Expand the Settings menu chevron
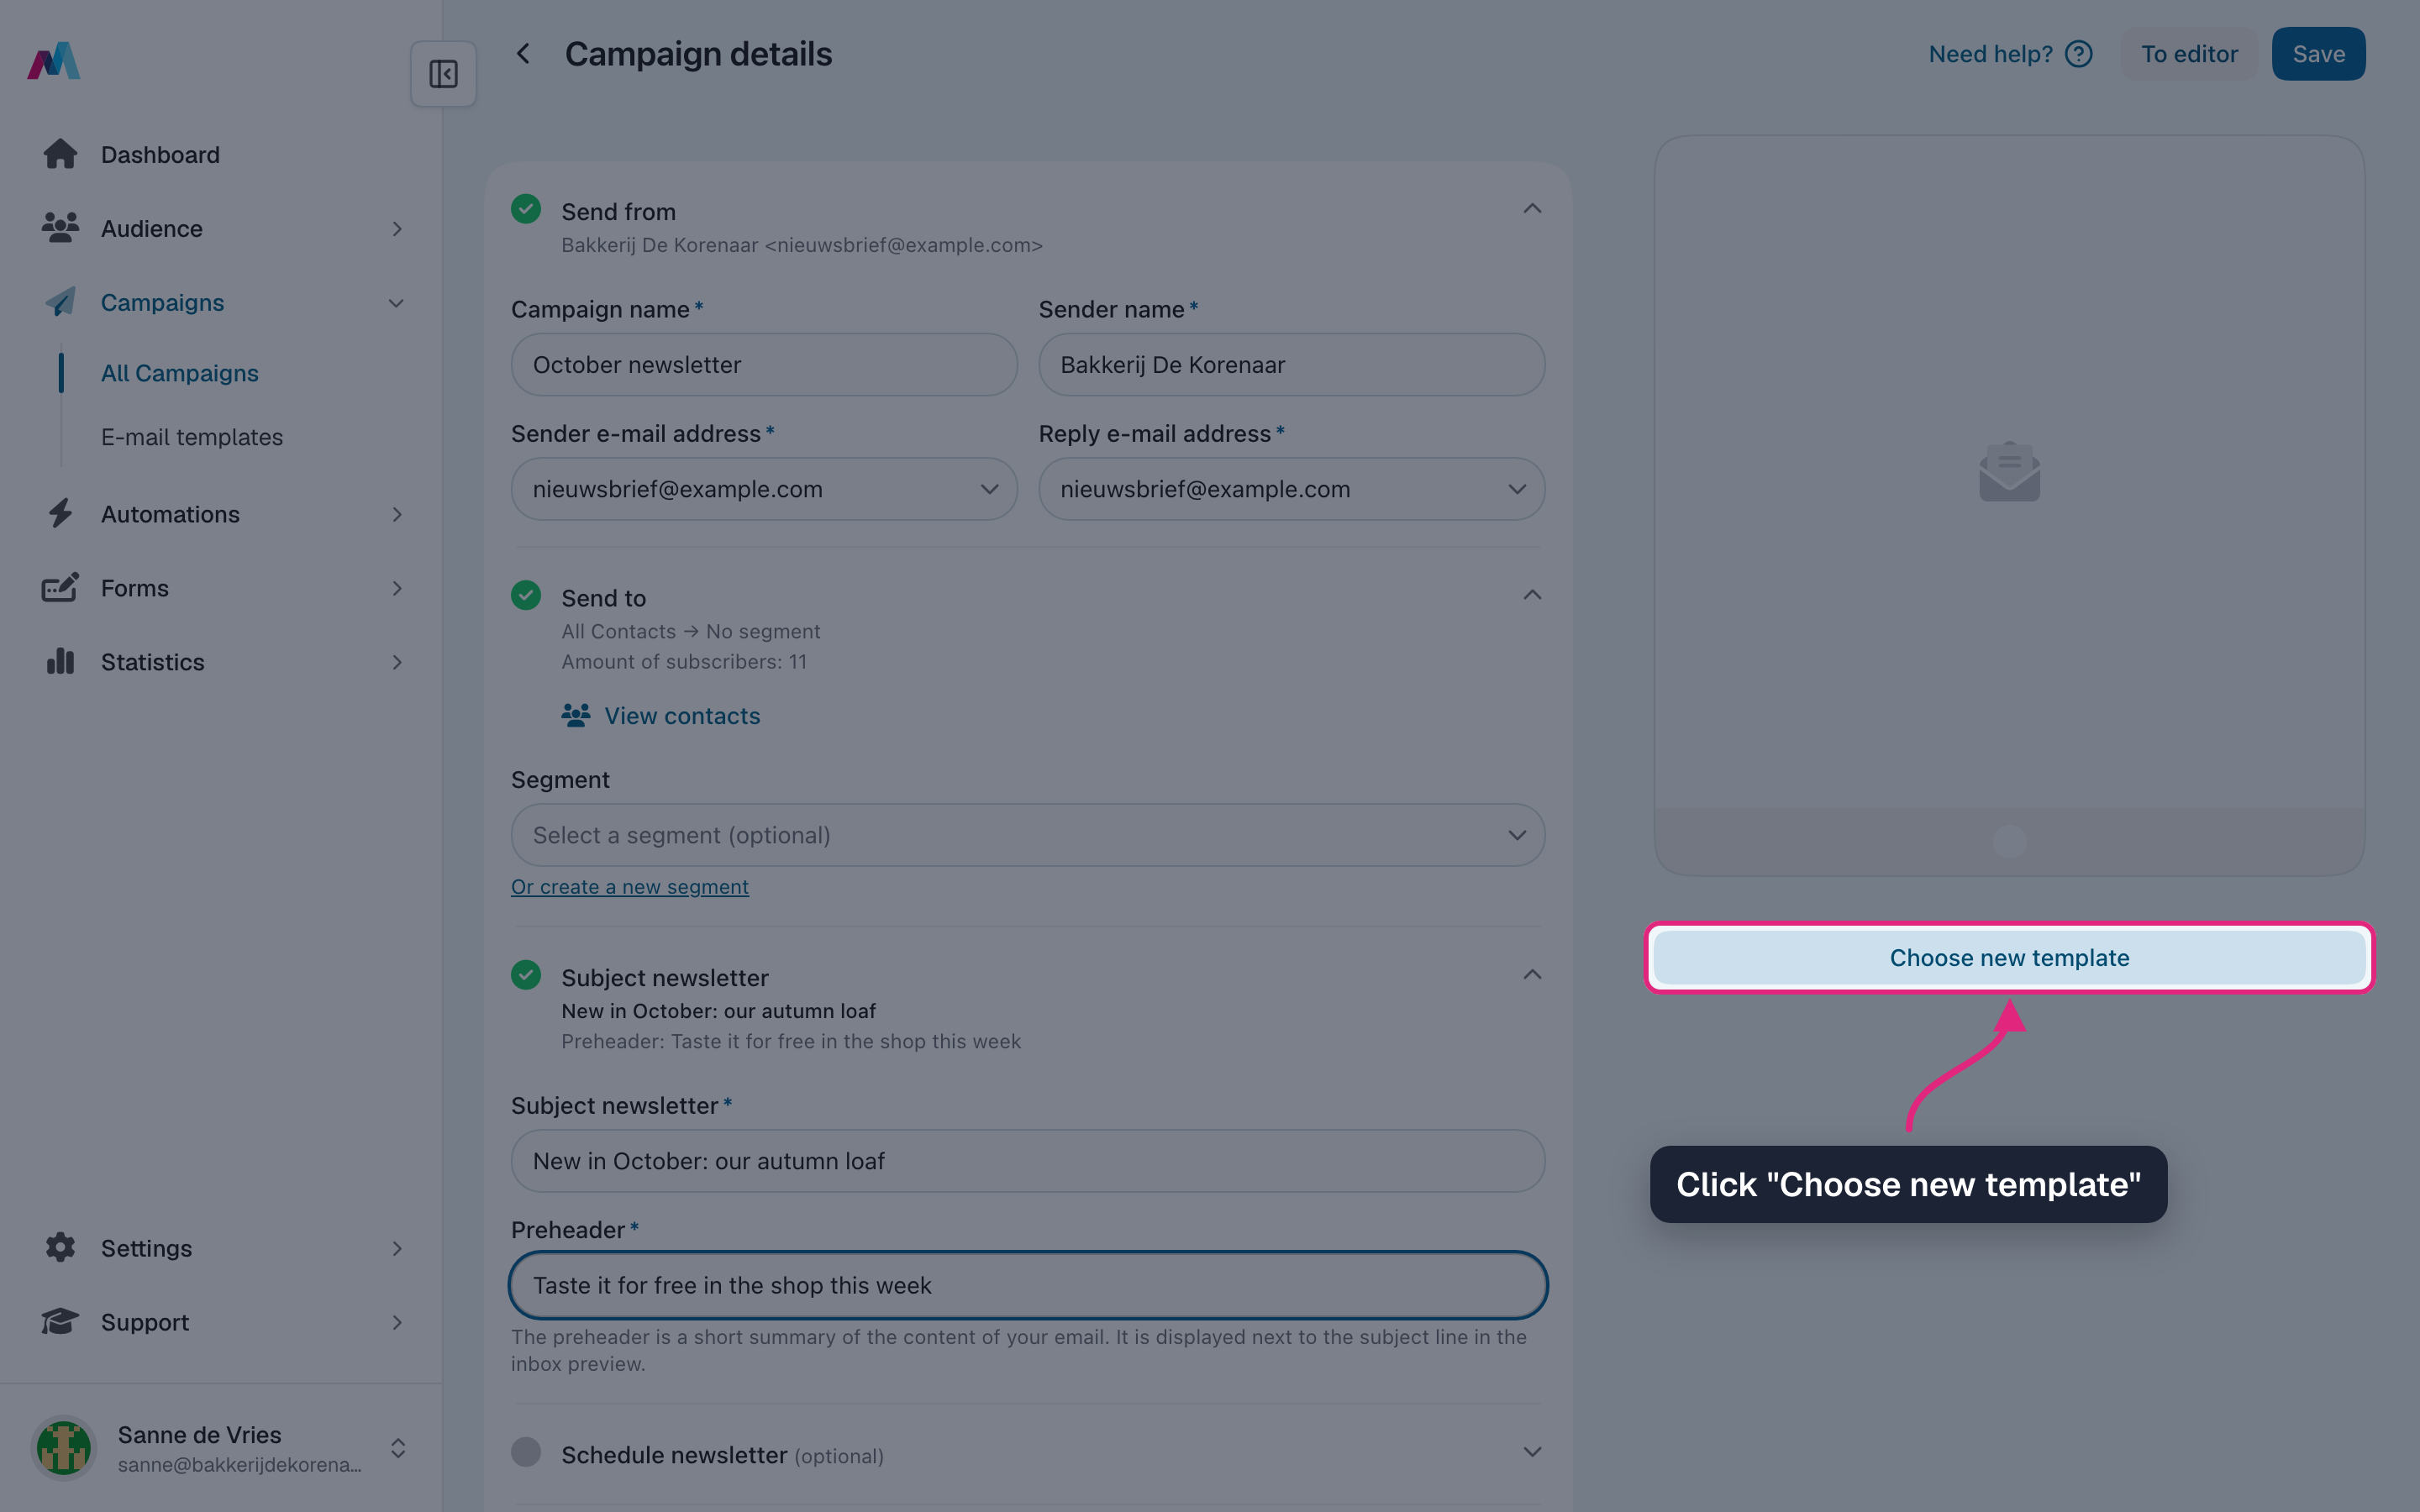This screenshot has width=2420, height=1512. [x=397, y=1248]
